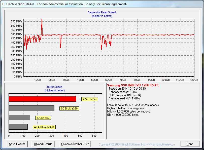204x150 pixels.
Task: Click the 'Average read: 481.4 MB/s' line
Action: coord(124,98)
